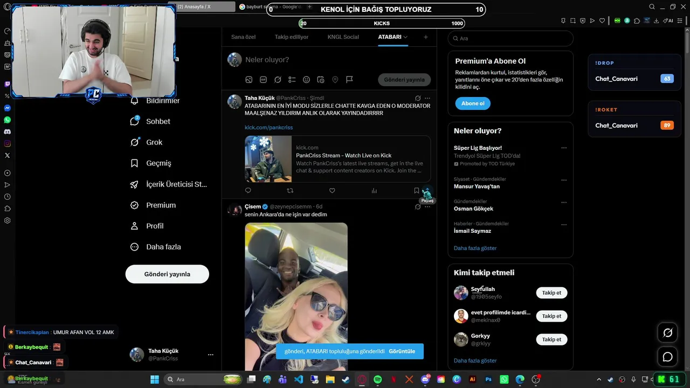Take a snapshot with browser toolbar icon
This screenshot has height=388, width=690.
(572, 20)
